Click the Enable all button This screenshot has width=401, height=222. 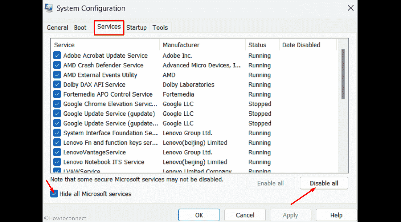271,183
